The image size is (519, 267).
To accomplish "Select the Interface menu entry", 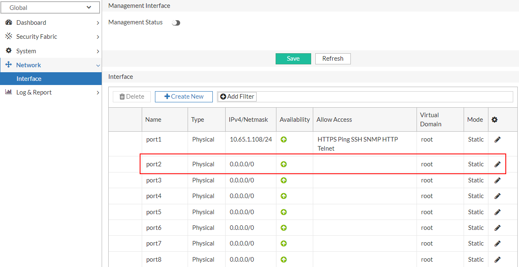I will coord(29,78).
